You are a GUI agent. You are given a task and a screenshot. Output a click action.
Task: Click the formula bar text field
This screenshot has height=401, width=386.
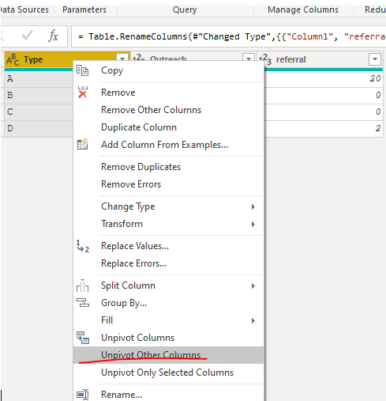tap(228, 36)
